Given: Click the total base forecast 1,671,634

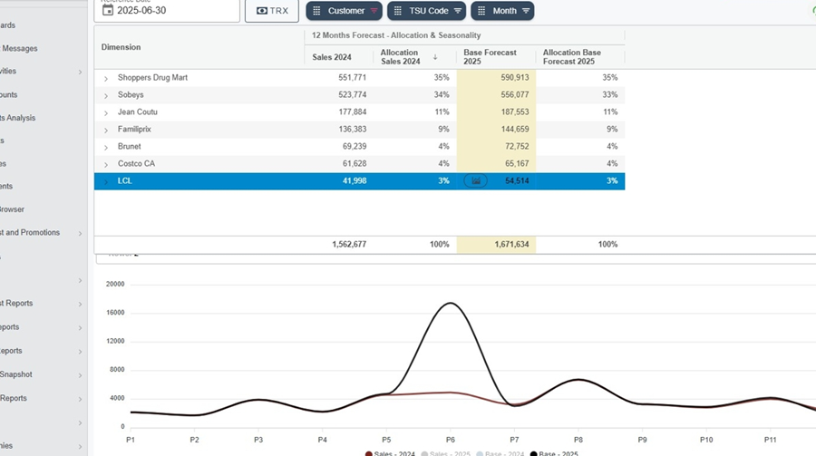Looking at the screenshot, I should (x=511, y=244).
